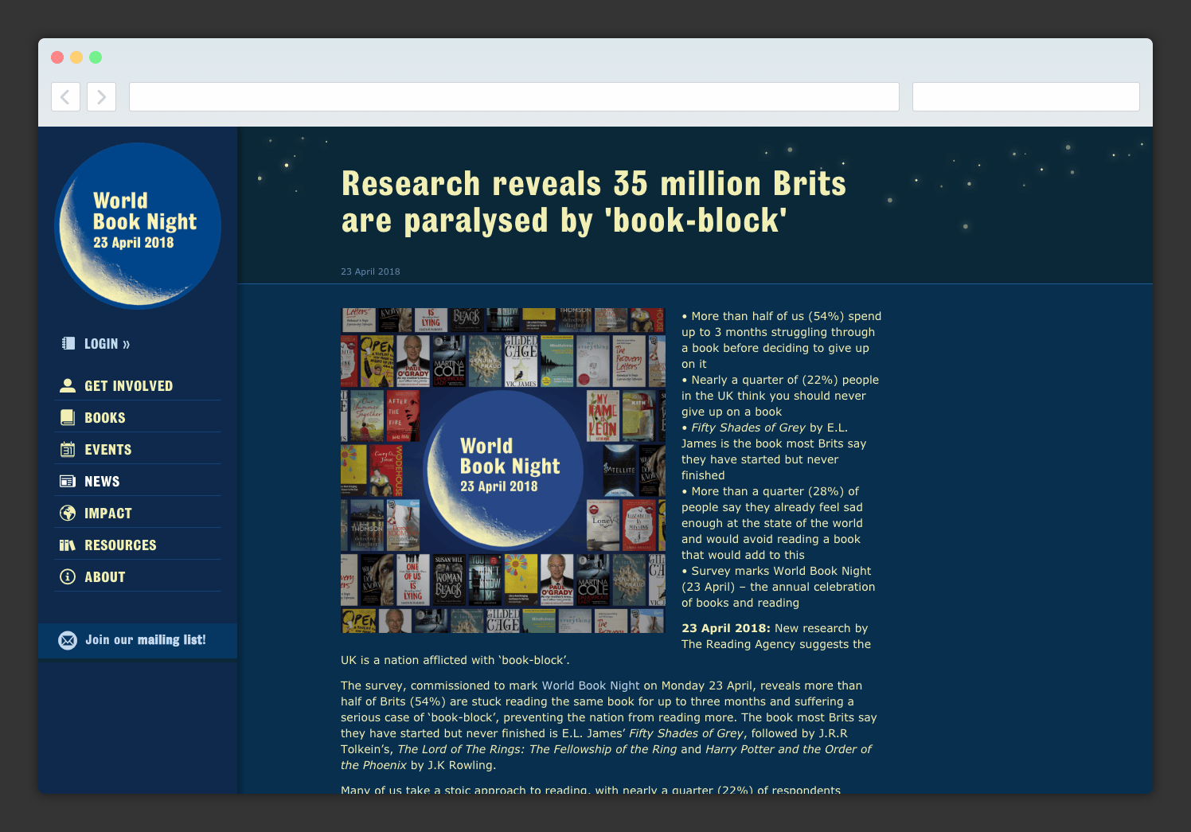Click the book icon beside Books
Viewport: 1191px width, 832px height.
click(x=68, y=418)
